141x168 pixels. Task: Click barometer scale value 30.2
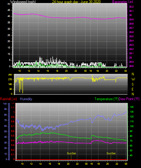[131, 7]
